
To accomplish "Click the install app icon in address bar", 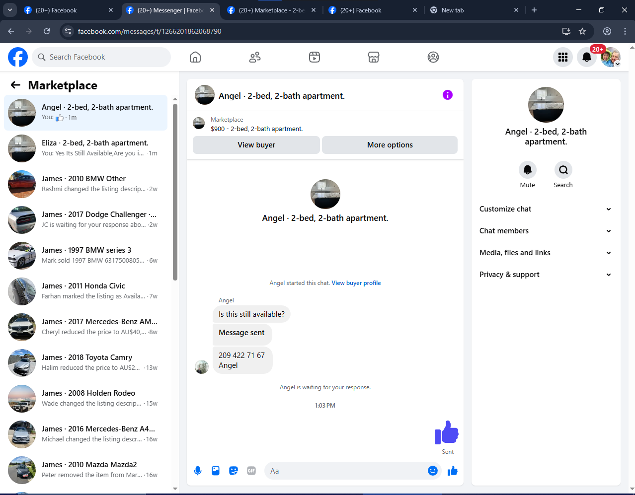I will point(566,31).
